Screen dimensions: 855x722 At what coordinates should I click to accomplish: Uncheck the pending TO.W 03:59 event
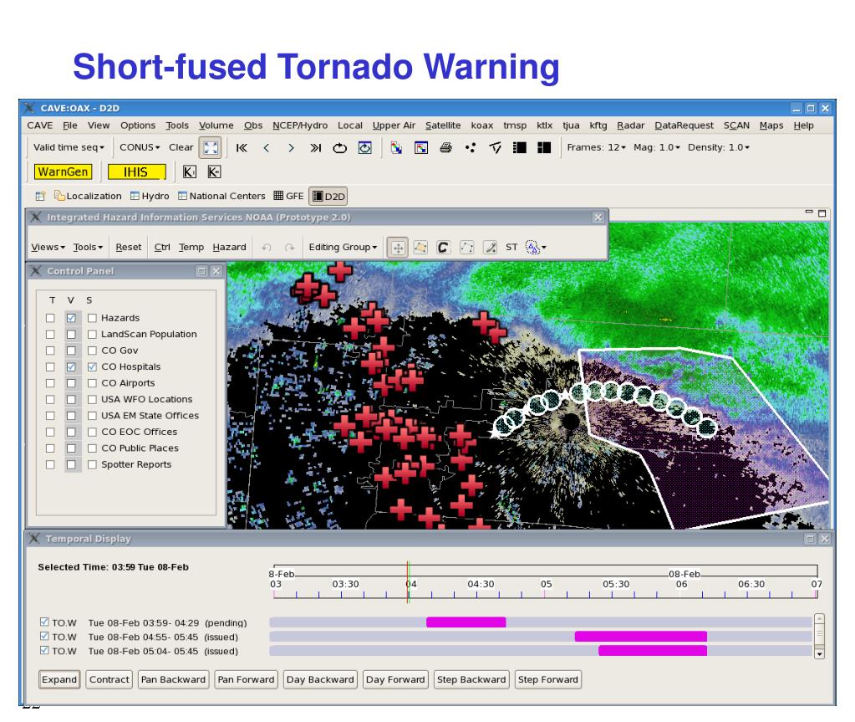click(x=43, y=622)
